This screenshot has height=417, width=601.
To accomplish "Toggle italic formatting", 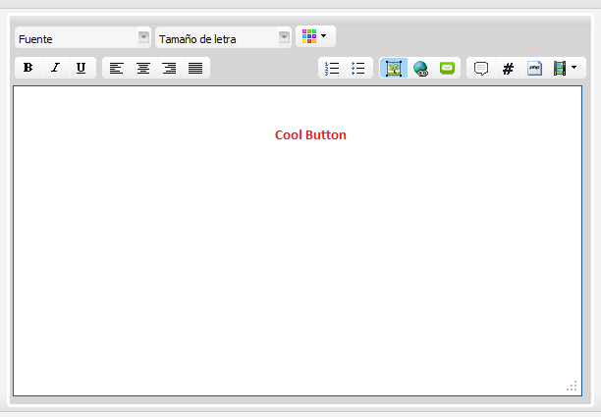I will 54,69.
